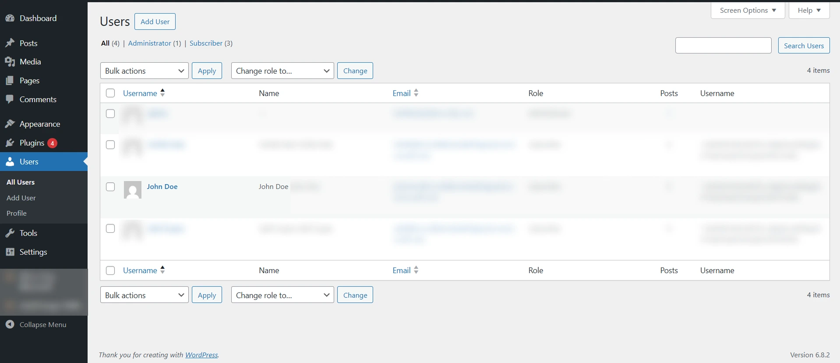This screenshot has height=363, width=840.
Task: Open the Add User submenu item
Action: tap(21, 198)
